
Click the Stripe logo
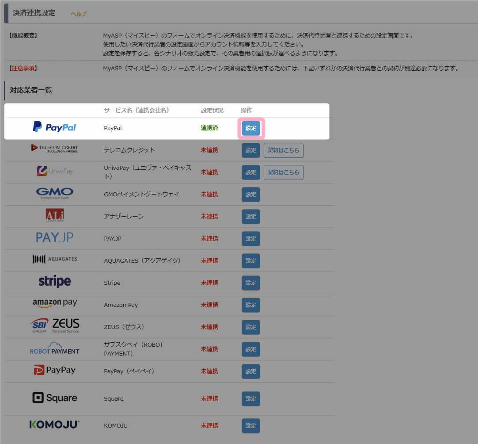[x=54, y=281]
